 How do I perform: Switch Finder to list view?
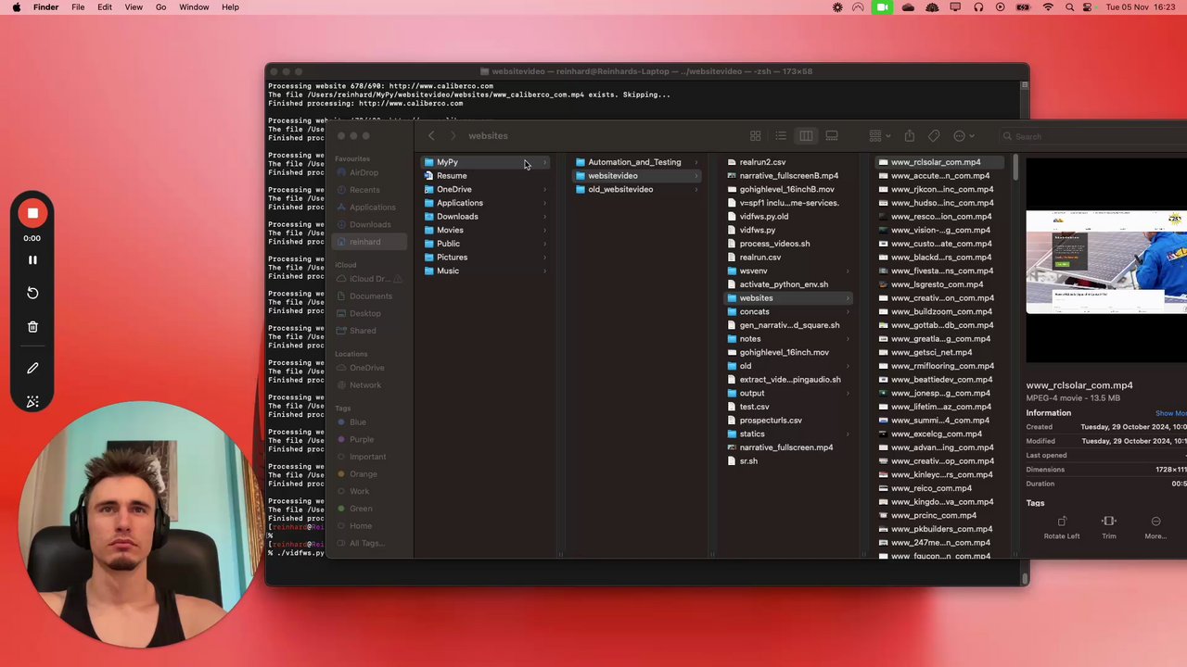[x=781, y=136]
